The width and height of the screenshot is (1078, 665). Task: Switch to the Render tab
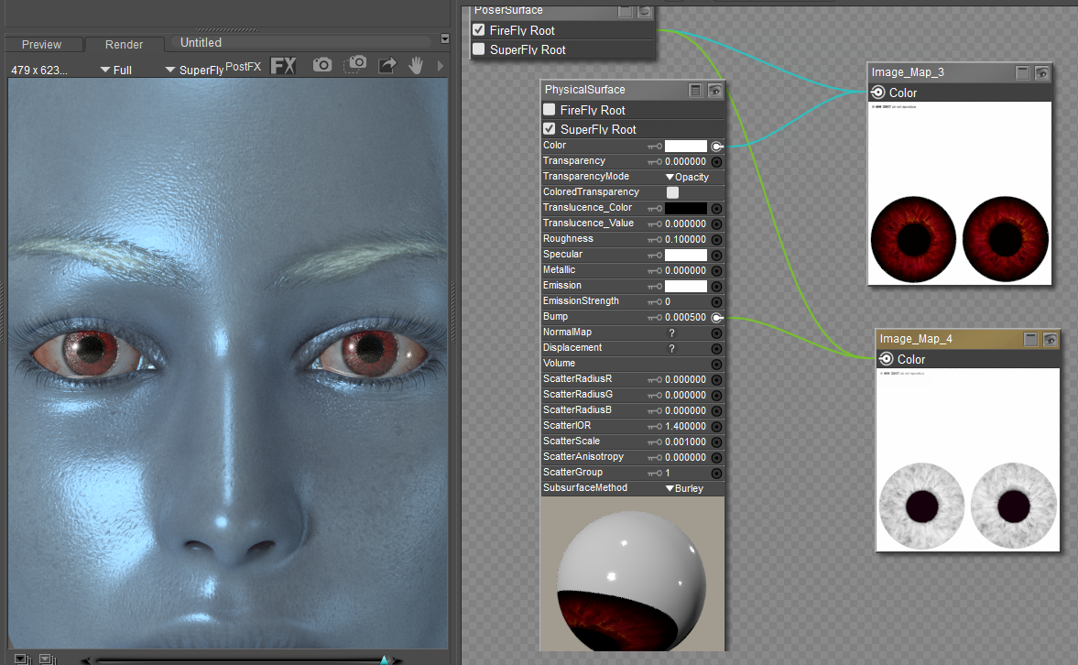tap(124, 44)
